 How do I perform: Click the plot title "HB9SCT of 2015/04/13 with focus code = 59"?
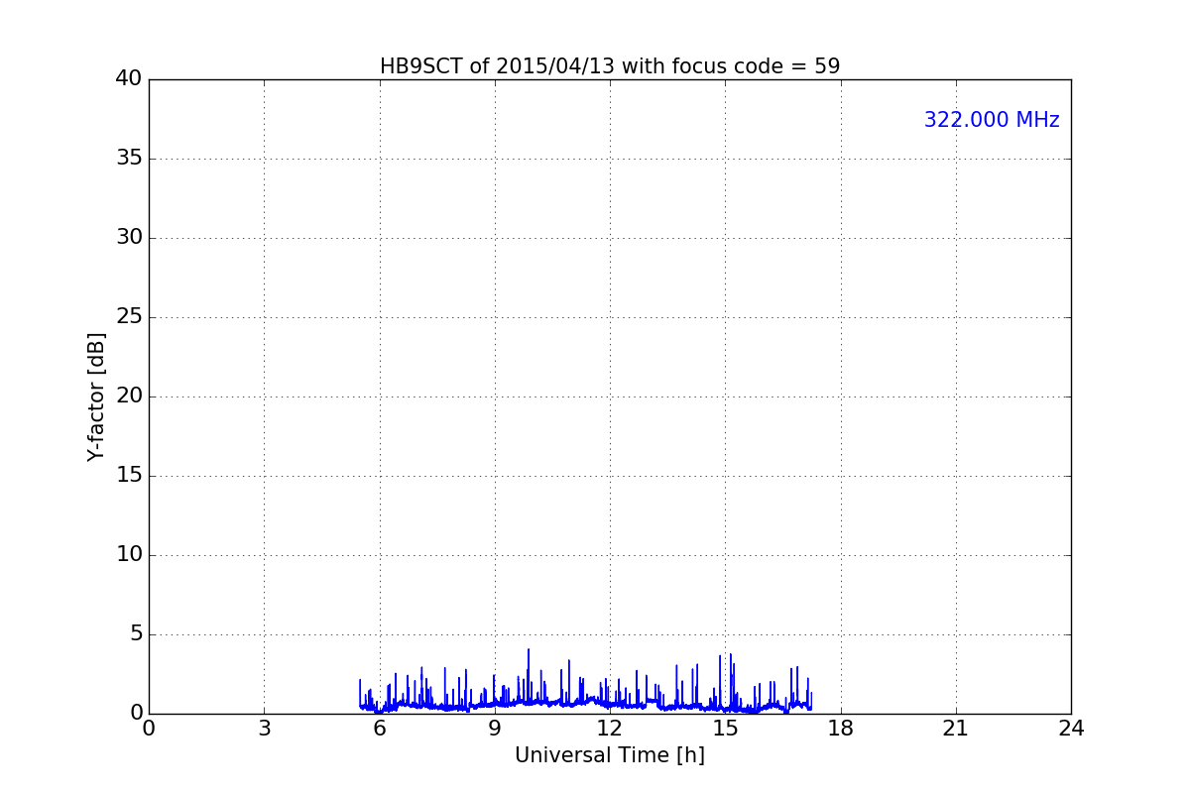click(610, 66)
